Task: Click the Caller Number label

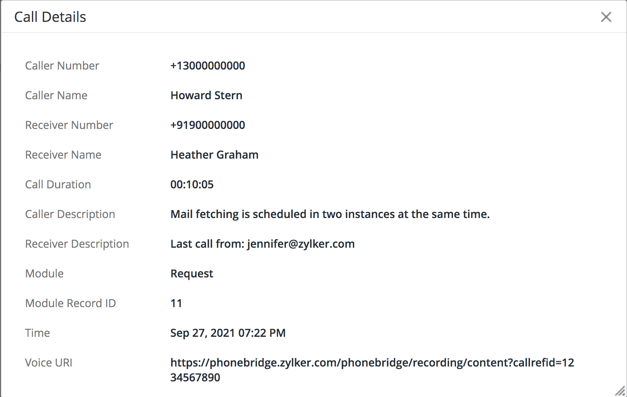Action: (62, 66)
